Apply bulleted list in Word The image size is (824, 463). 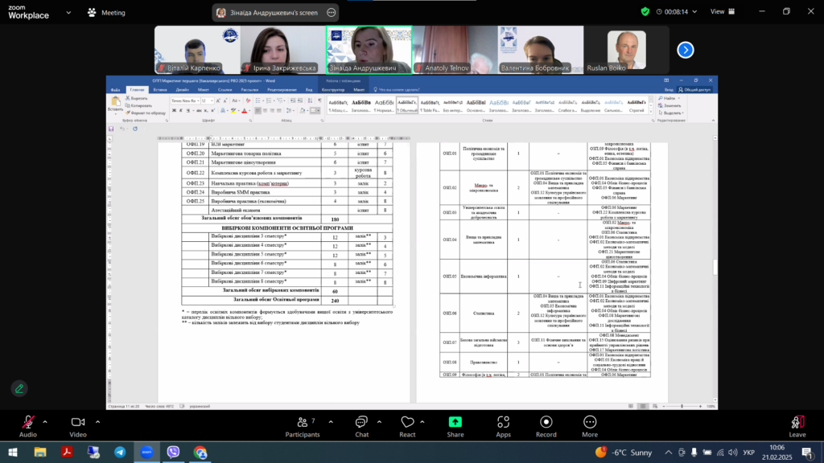pos(258,100)
